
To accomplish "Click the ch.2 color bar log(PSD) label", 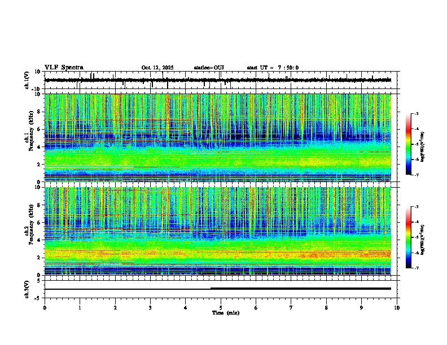I will (423, 239).
